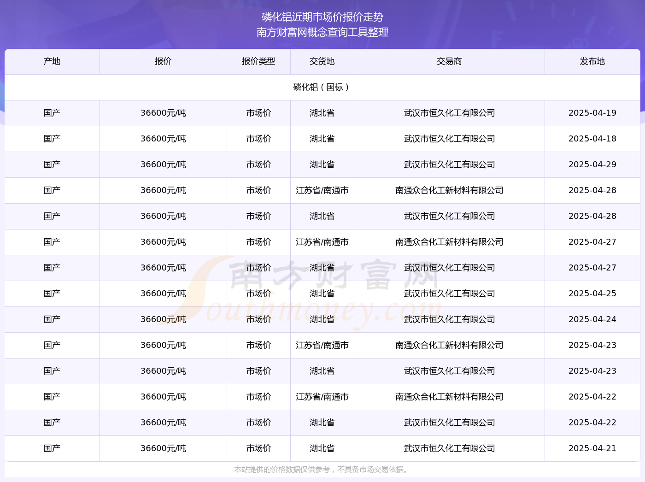The width and height of the screenshot is (645, 482).
Task: Click the date cell 2025-04-19
Action: (592, 113)
